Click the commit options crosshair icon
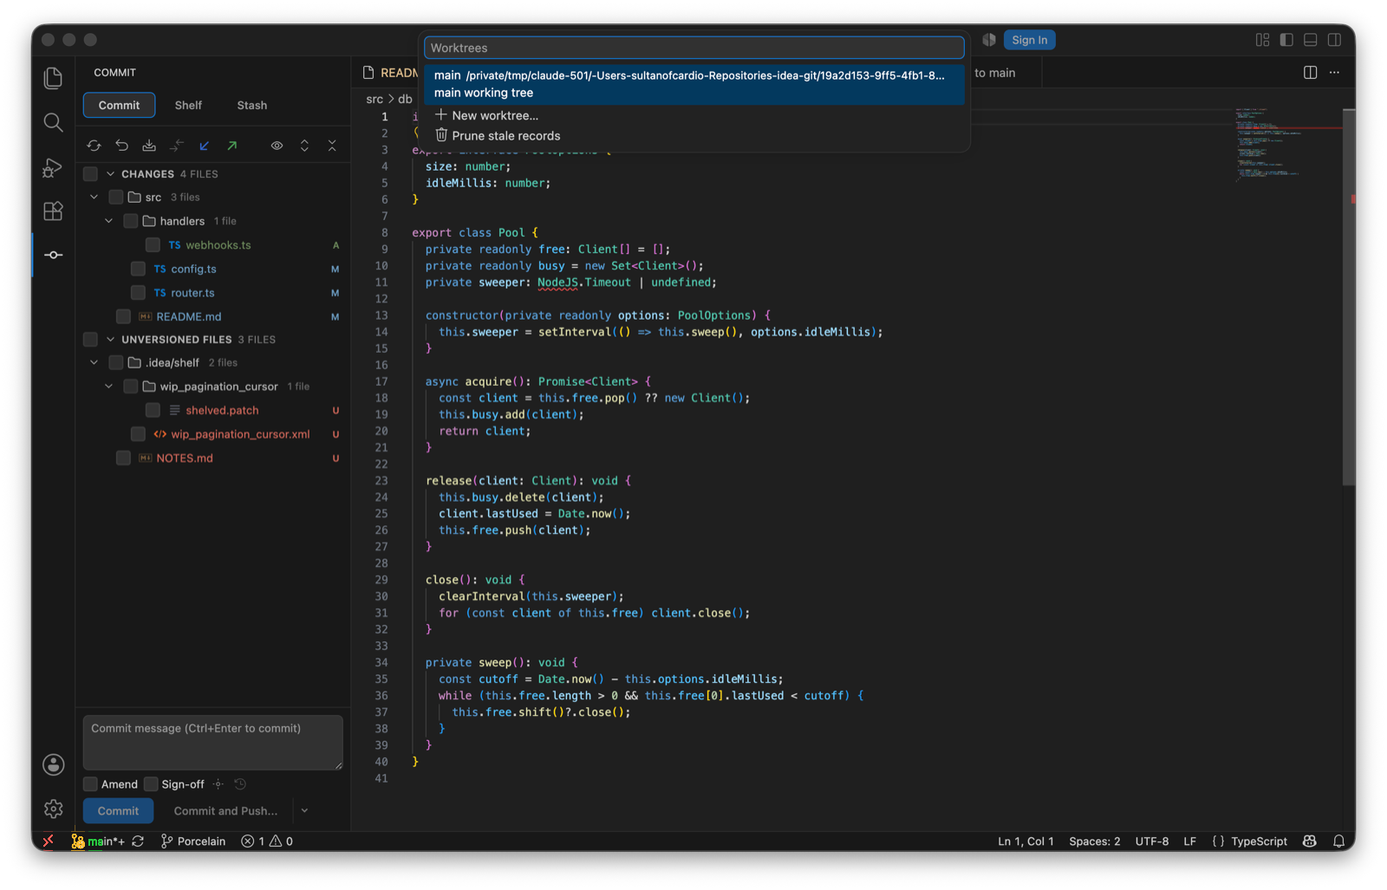This screenshot has height=890, width=1387. point(218,784)
